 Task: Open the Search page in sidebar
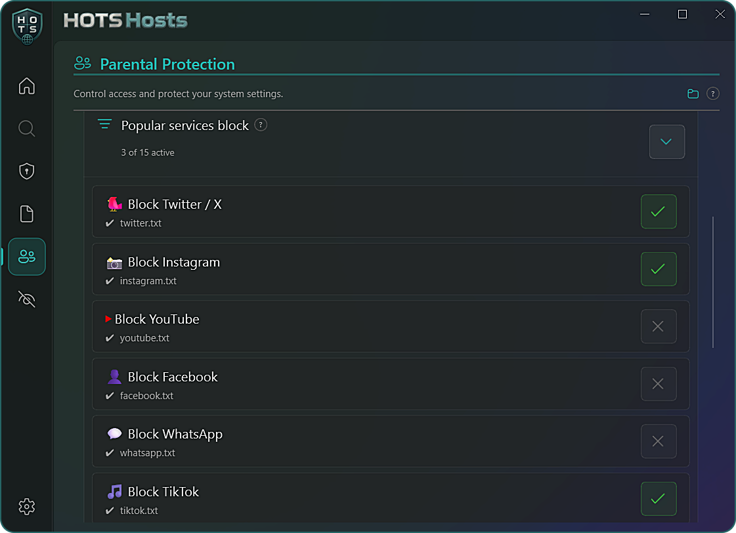(27, 129)
